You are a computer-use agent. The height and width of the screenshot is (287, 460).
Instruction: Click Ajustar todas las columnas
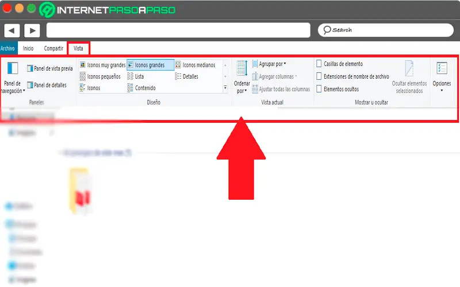(x=281, y=89)
